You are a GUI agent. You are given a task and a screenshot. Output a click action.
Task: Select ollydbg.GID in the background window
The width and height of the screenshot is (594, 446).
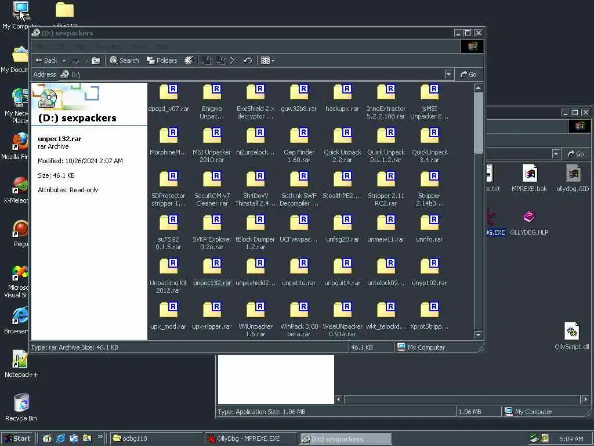pos(573,178)
